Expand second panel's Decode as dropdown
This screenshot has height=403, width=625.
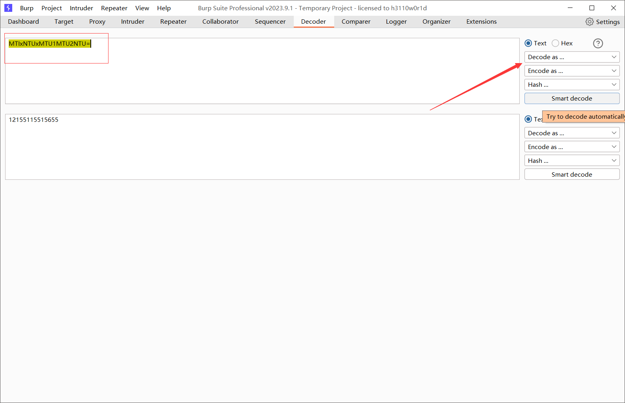point(572,133)
